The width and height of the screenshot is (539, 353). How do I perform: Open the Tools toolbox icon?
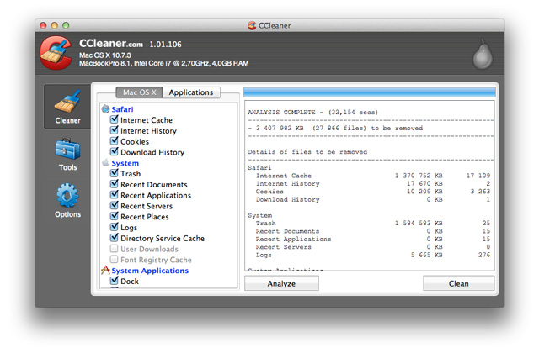(x=67, y=150)
